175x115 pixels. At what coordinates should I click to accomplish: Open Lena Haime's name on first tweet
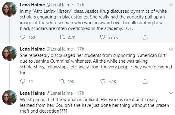pyautogui.click(x=32, y=5)
